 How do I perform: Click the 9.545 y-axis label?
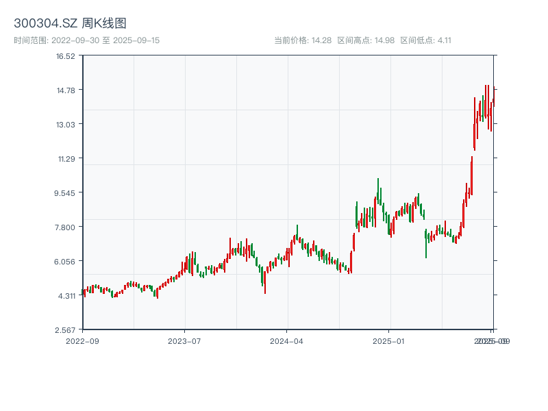[x=66, y=193]
